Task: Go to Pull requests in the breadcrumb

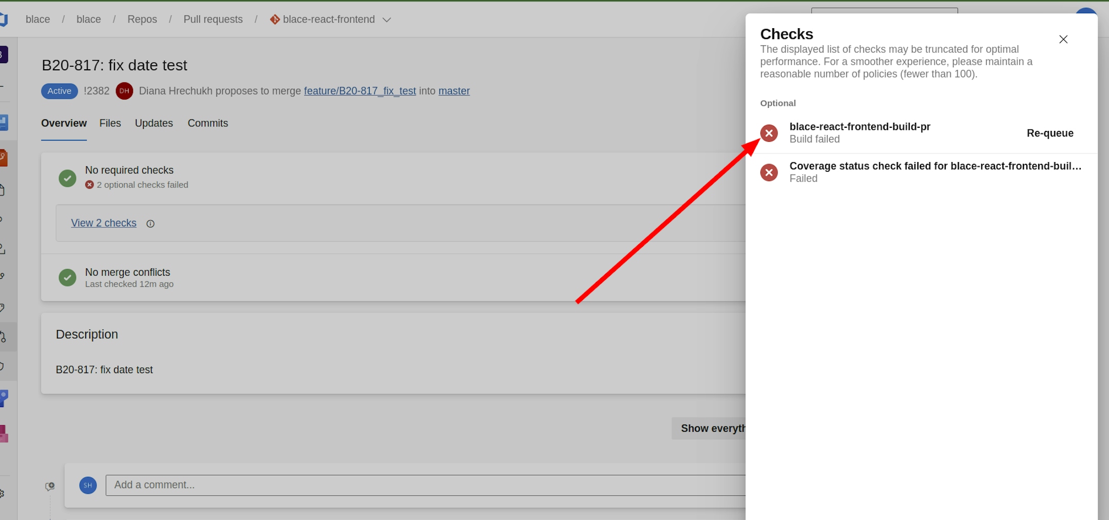Action: coord(213,20)
